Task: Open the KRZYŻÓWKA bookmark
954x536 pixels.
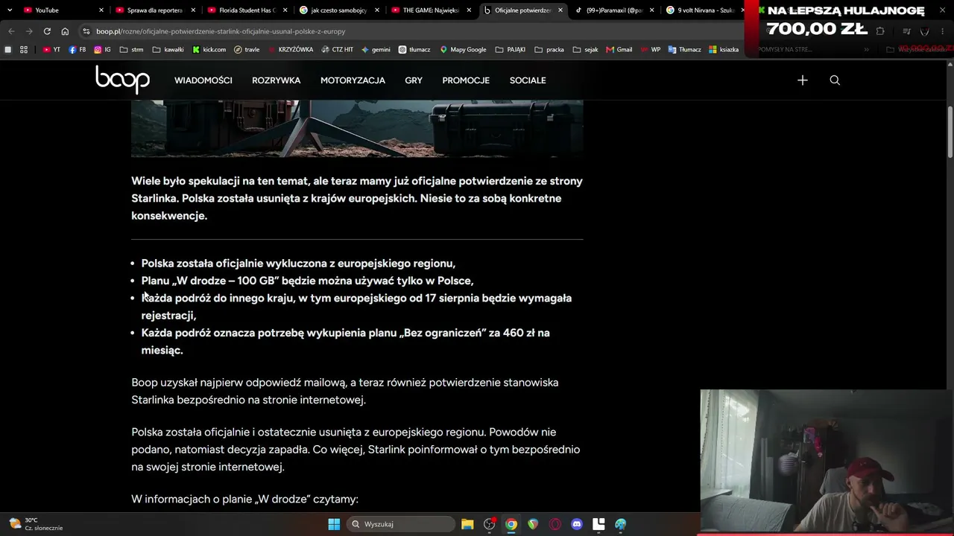Action: (290, 50)
